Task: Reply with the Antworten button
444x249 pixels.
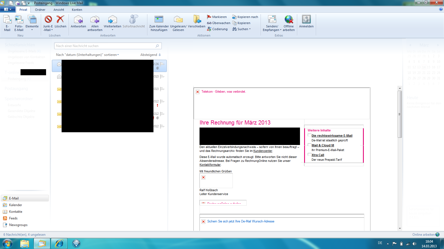Action: (78, 22)
